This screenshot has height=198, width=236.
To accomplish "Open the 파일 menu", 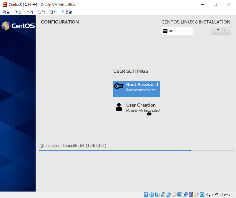I will (x=6, y=12).
